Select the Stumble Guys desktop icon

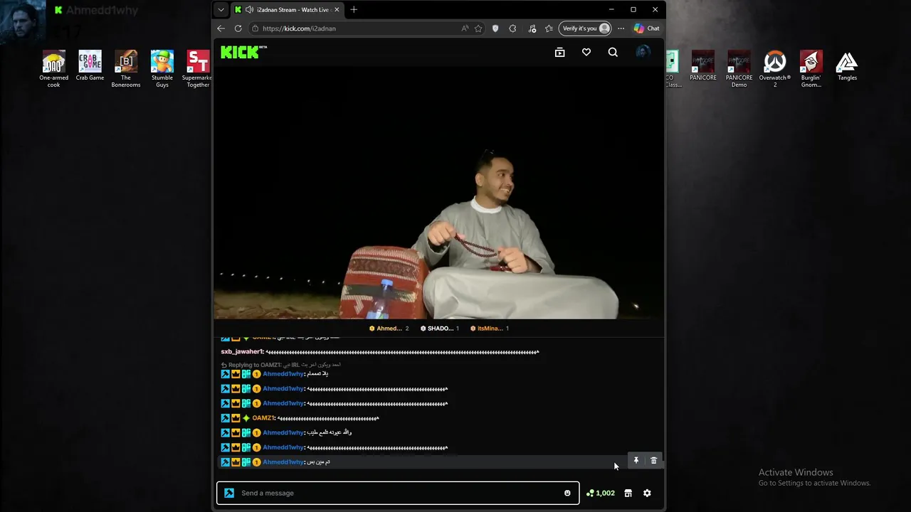pos(162,68)
